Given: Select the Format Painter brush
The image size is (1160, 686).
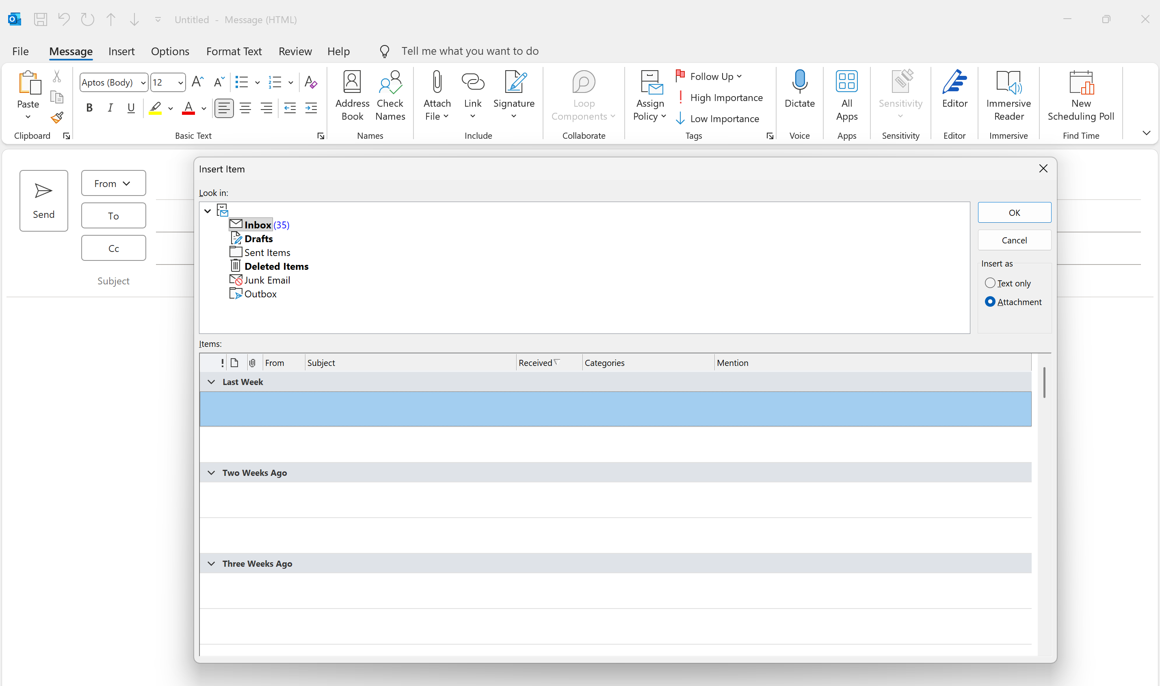Looking at the screenshot, I should pos(57,118).
